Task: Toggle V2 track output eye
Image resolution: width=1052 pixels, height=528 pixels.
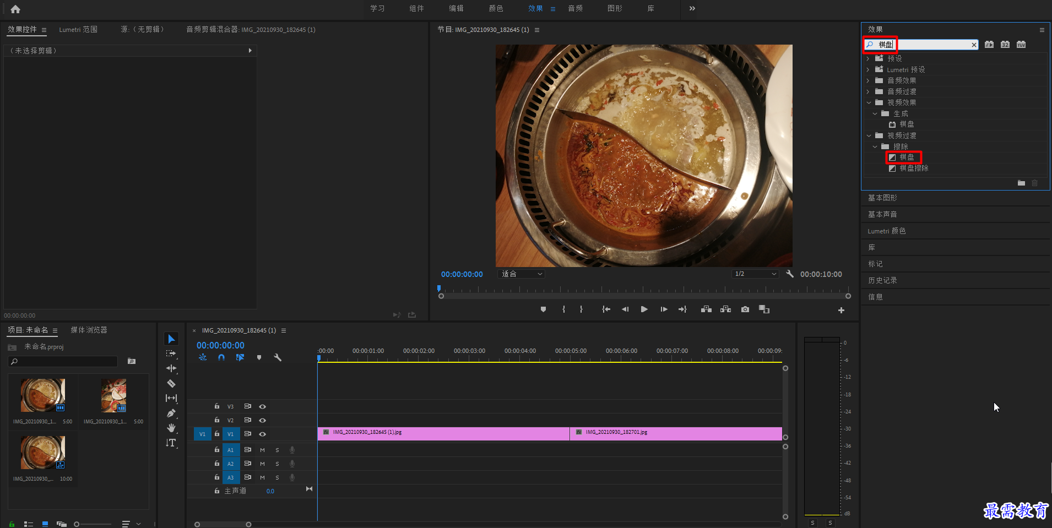Action: [x=263, y=420]
